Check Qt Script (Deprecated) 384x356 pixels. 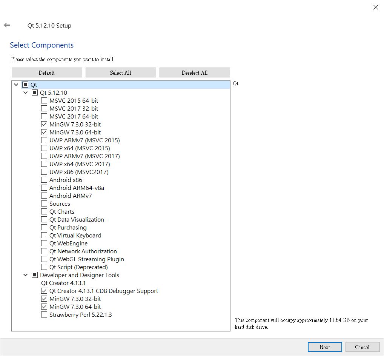[44, 267]
